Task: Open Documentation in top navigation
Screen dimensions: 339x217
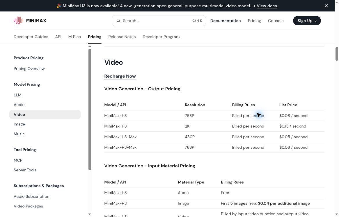Action: pos(226,21)
